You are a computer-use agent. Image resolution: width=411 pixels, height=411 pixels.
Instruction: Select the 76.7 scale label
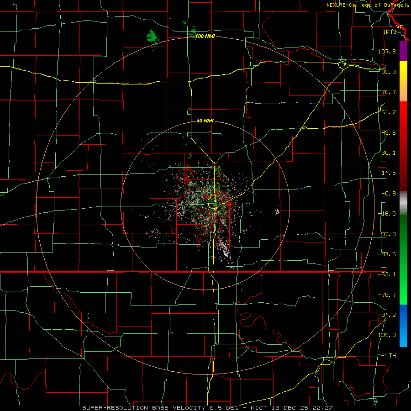[x=389, y=92]
